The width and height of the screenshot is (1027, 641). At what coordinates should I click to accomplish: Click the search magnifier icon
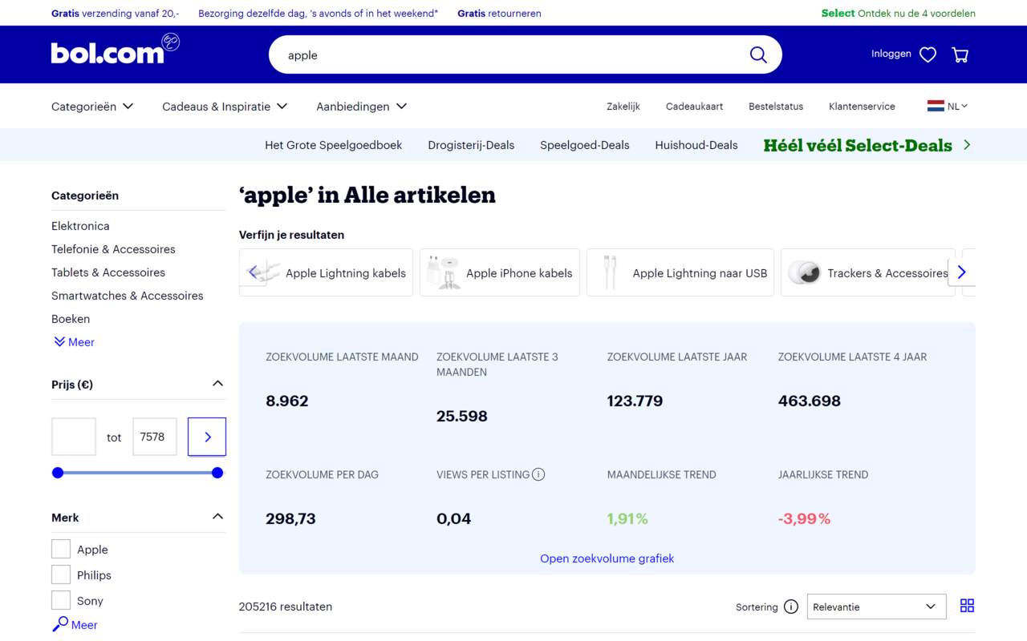tap(758, 54)
